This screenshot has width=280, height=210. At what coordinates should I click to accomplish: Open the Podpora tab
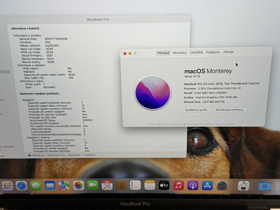[213, 52]
